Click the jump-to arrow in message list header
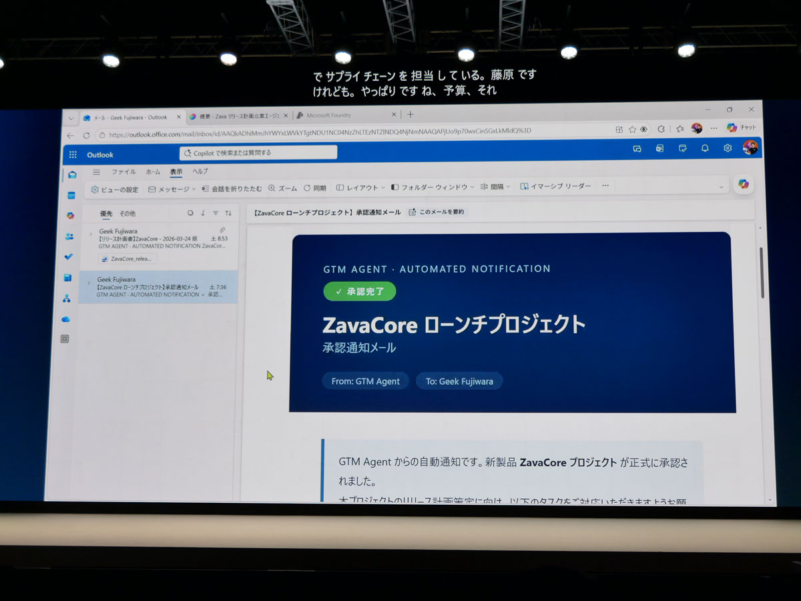Image resolution: width=801 pixels, height=601 pixels. tap(203, 213)
